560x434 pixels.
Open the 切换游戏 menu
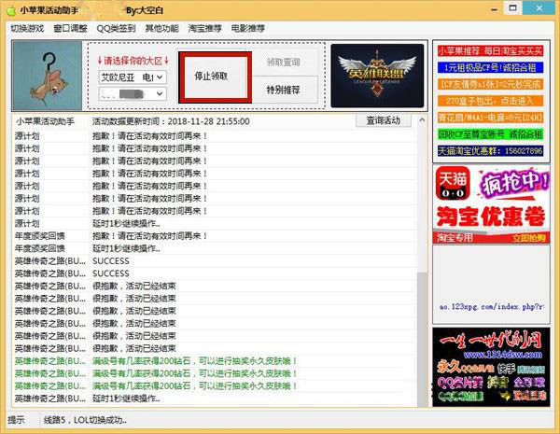(x=27, y=28)
